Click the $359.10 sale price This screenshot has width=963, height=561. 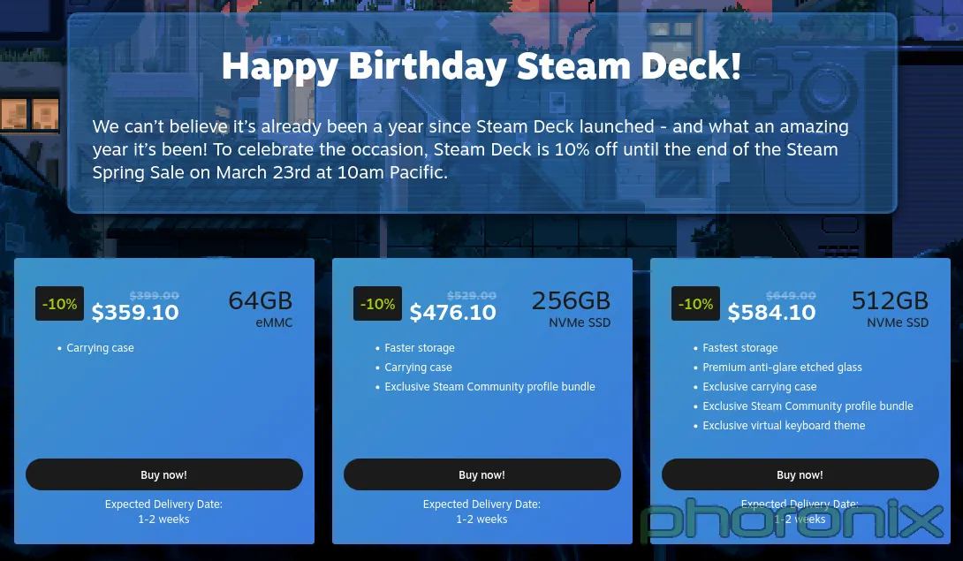pos(135,312)
